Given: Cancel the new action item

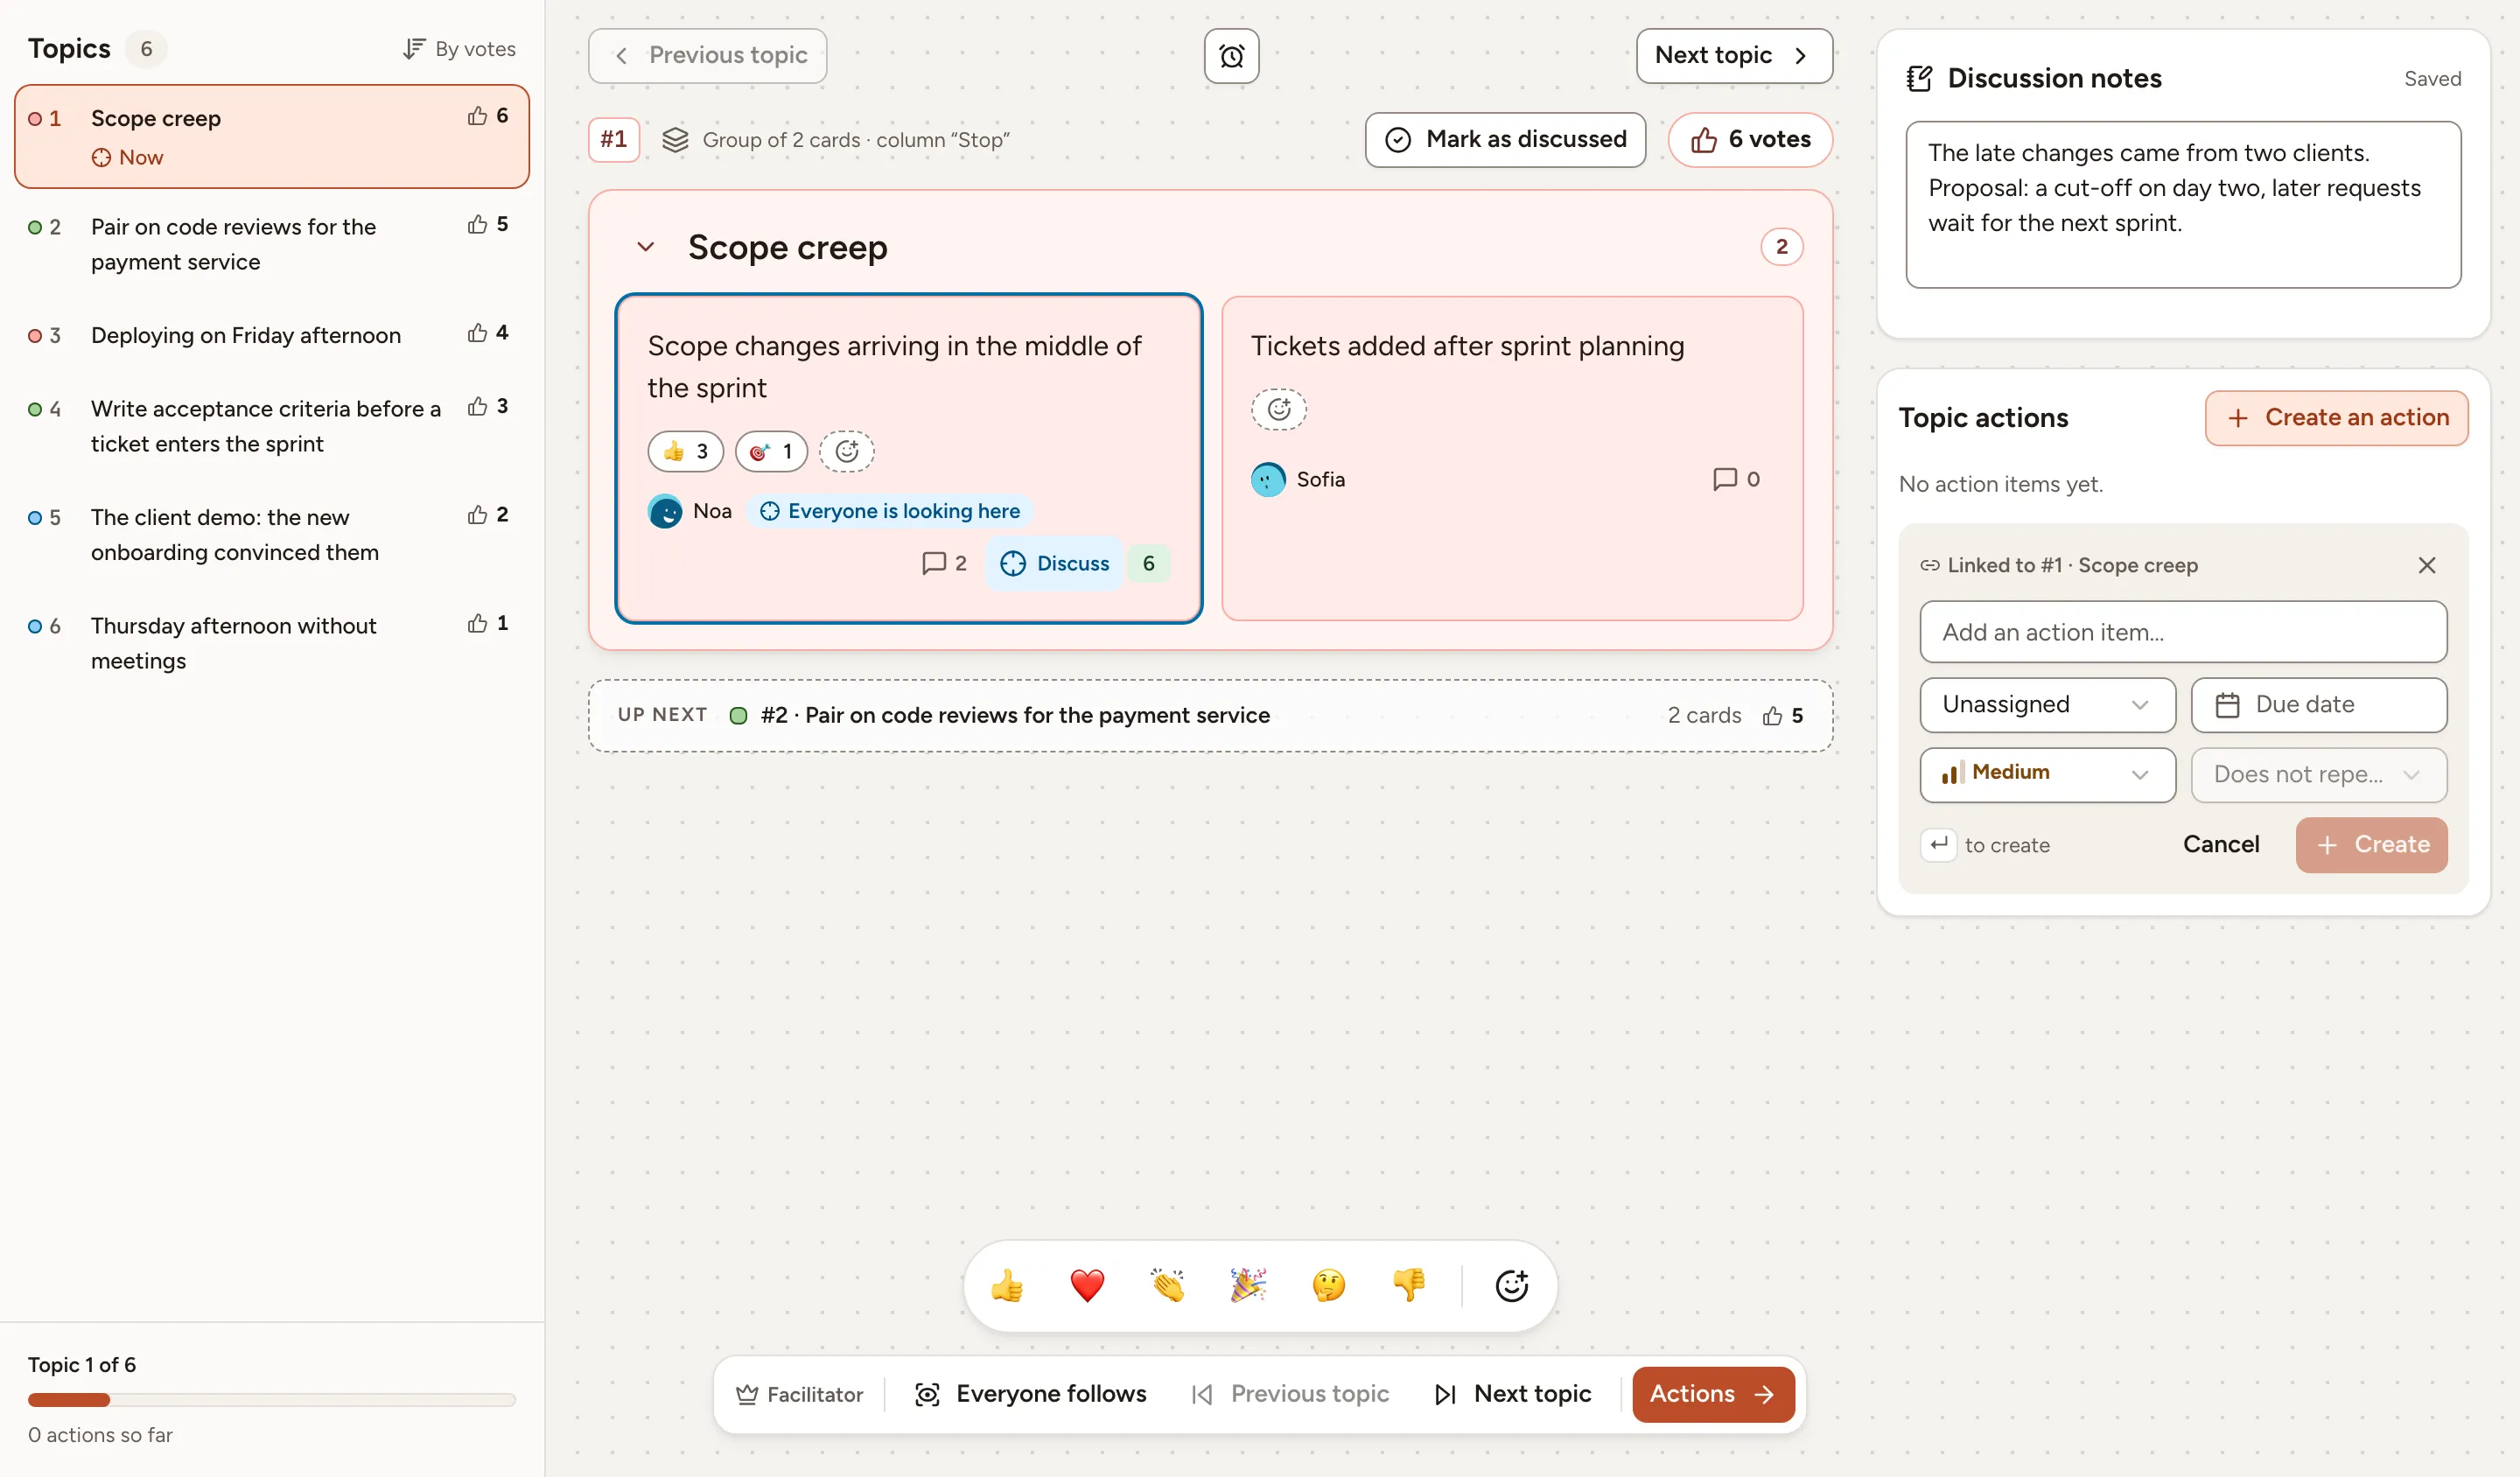Looking at the screenshot, I should coord(2220,845).
